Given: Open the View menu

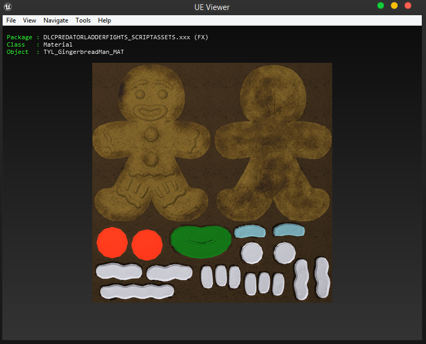Looking at the screenshot, I should pyautogui.click(x=29, y=20).
